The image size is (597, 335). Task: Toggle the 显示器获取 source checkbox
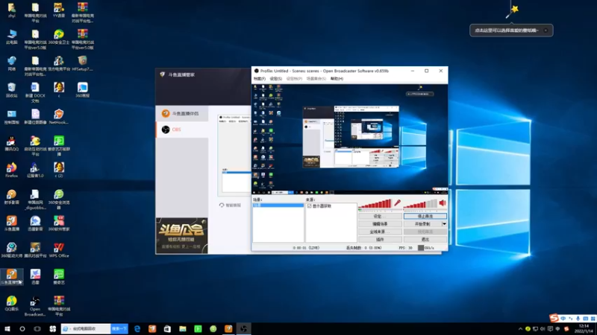(x=309, y=206)
